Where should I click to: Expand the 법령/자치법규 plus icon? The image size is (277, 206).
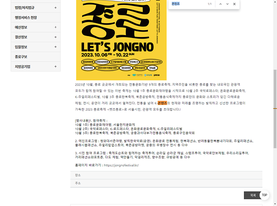pos(55,8)
